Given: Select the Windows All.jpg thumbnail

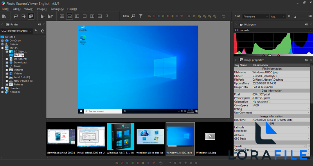Looking at the screenshot, I should [x=210, y=139].
